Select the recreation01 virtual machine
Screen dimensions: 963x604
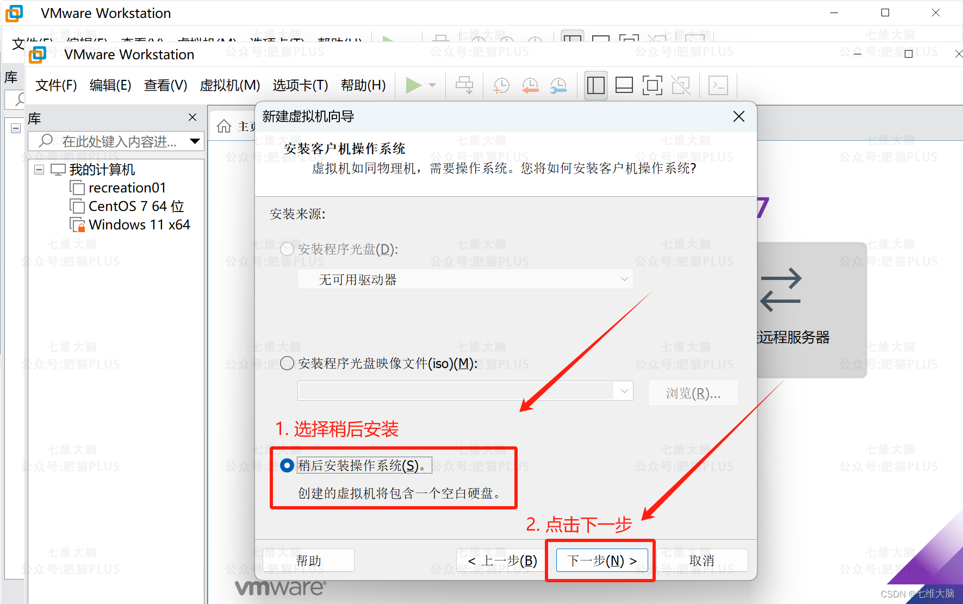coord(127,188)
